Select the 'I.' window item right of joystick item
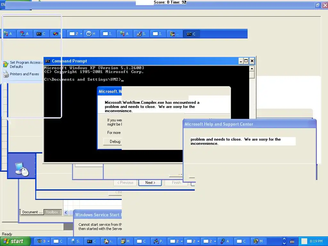 tap(158, 34)
